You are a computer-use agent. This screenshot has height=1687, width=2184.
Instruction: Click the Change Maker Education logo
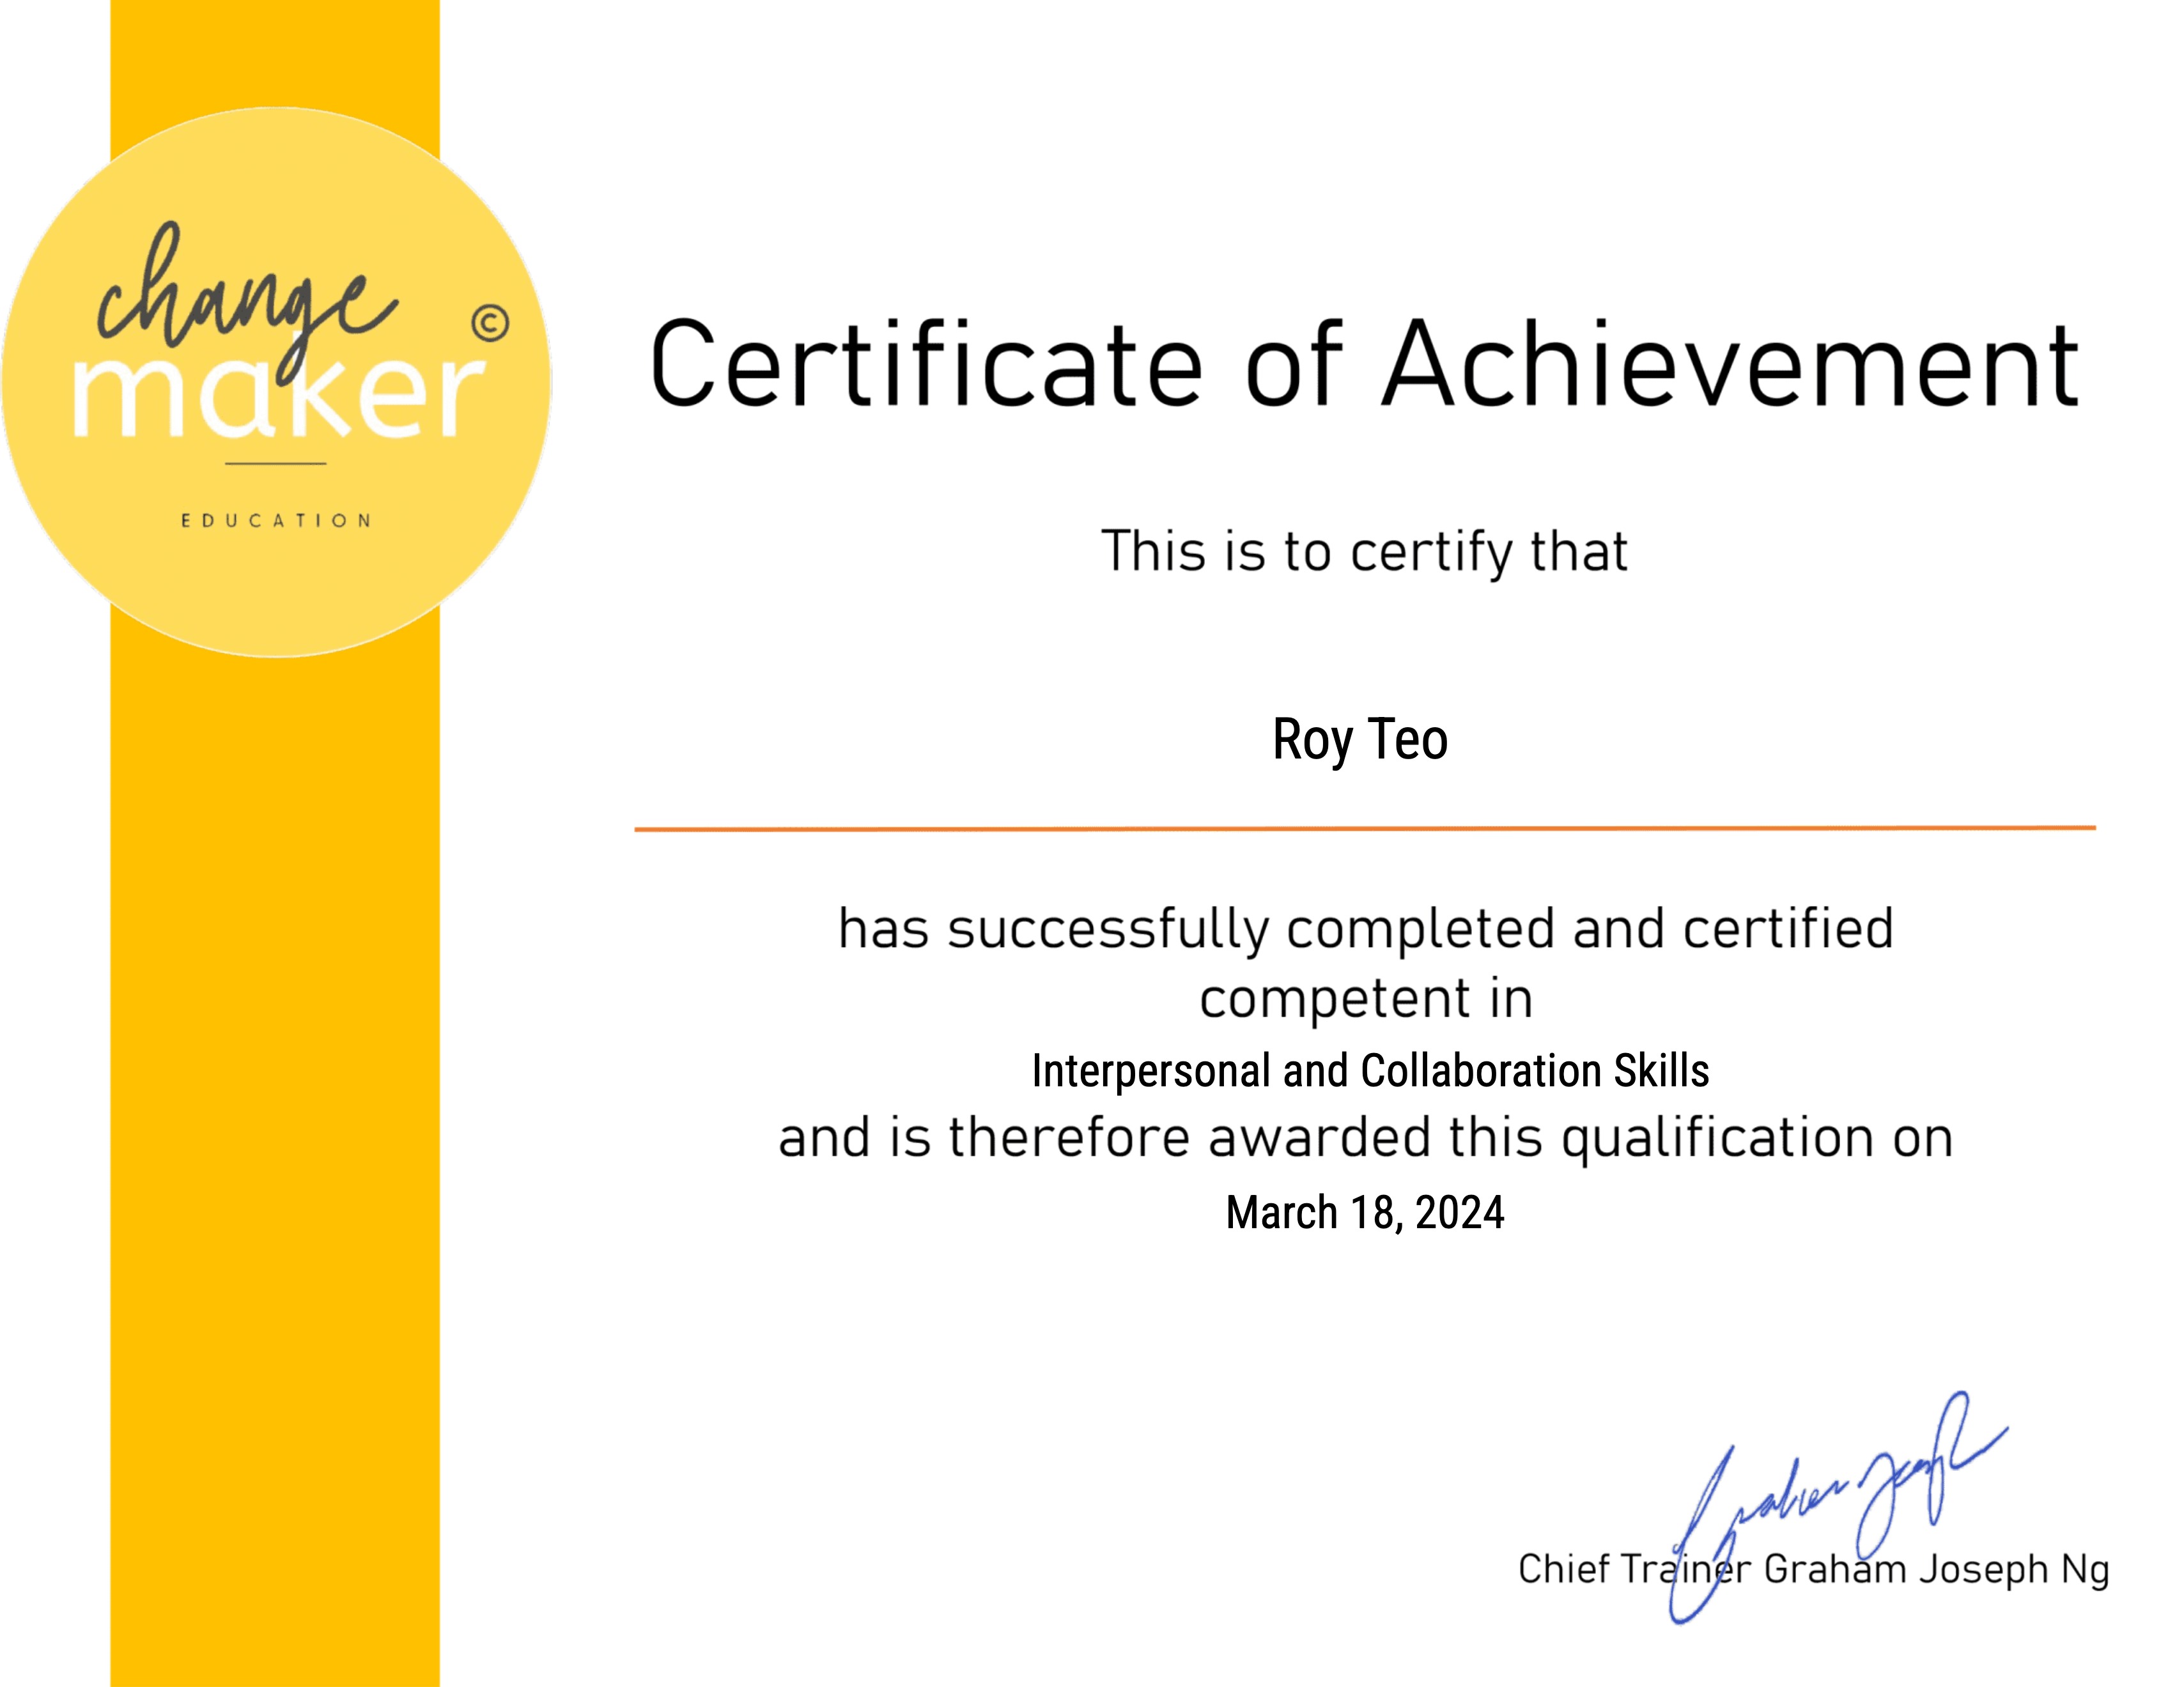click(276, 382)
